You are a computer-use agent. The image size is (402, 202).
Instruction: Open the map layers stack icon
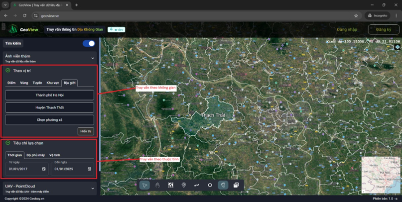click(236, 185)
